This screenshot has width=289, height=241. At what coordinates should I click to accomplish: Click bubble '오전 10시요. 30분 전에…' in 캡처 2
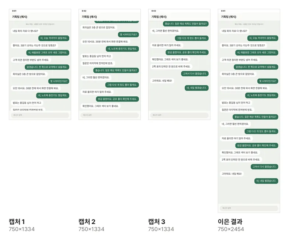(105, 42)
